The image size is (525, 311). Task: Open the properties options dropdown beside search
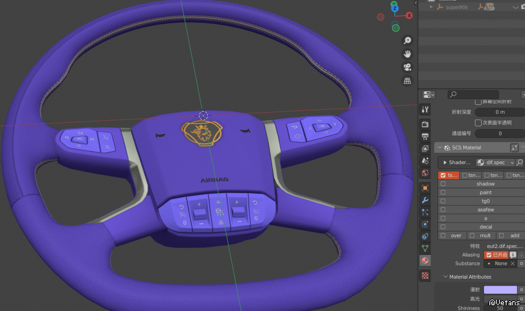pyautogui.click(x=523, y=95)
